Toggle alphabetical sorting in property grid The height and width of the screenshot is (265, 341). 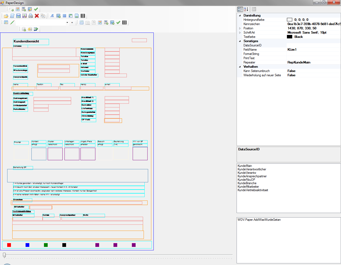click(x=246, y=9)
